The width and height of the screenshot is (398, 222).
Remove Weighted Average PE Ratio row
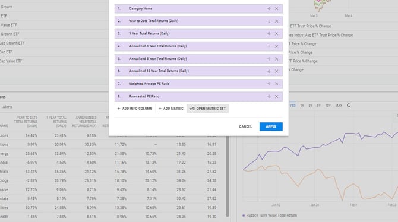[276, 84]
